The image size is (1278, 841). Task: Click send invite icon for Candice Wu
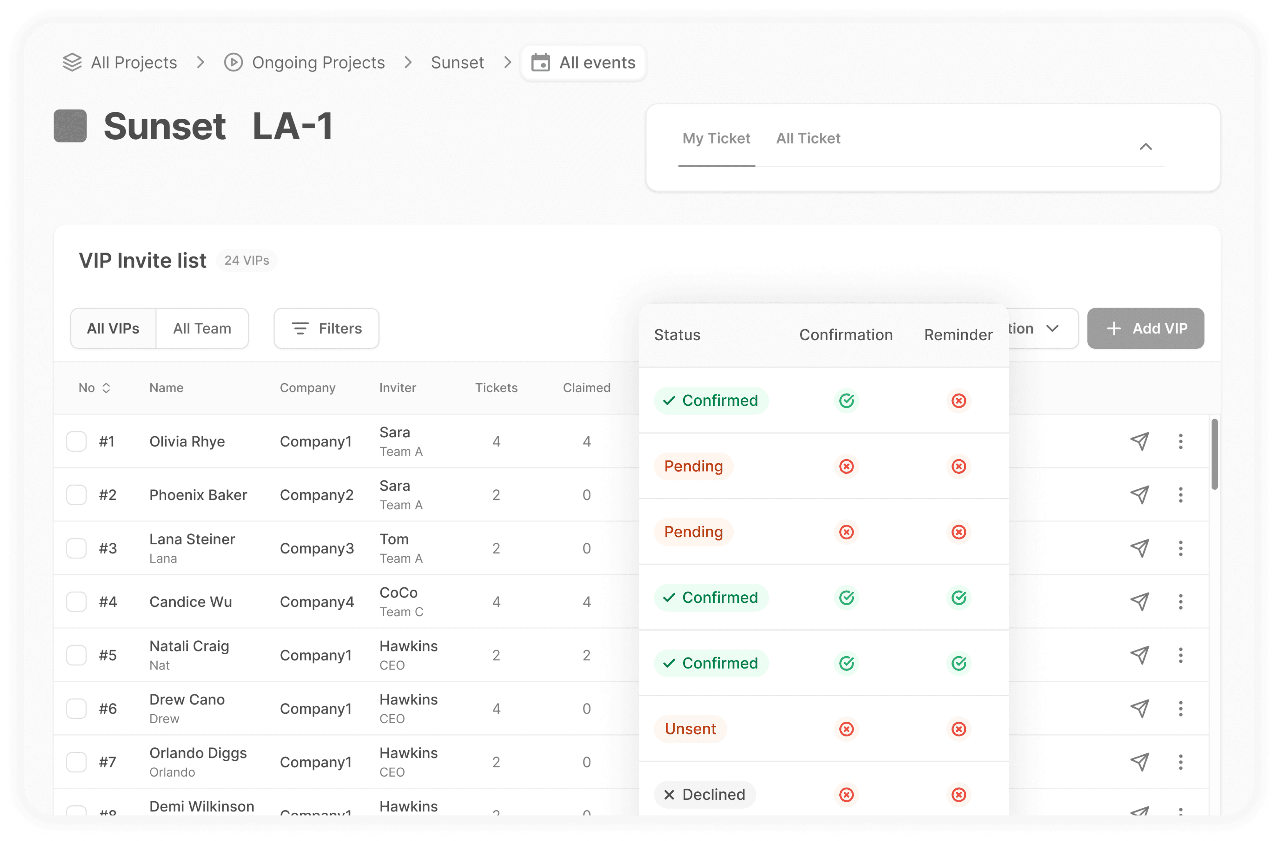(x=1140, y=601)
